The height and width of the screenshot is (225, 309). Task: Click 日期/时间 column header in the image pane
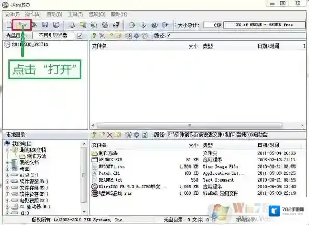pyautogui.click(x=269, y=46)
